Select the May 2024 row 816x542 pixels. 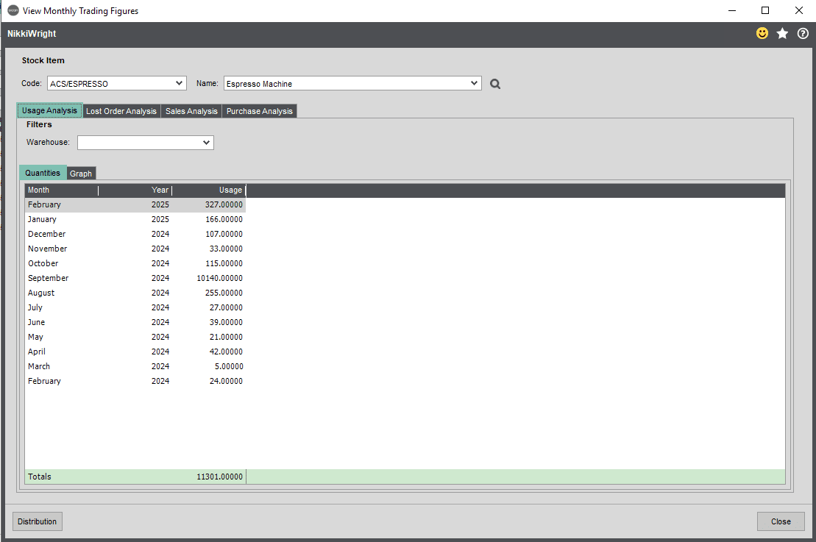click(x=135, y=337)
